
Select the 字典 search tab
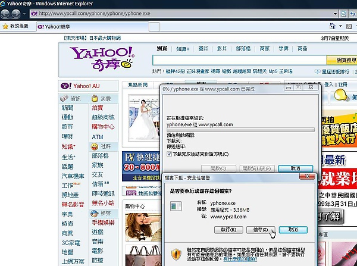tap(283, 49)
